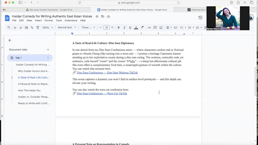Click font size field showing 12
Viewport: 258px width, 145px height.
click(106, 27)
